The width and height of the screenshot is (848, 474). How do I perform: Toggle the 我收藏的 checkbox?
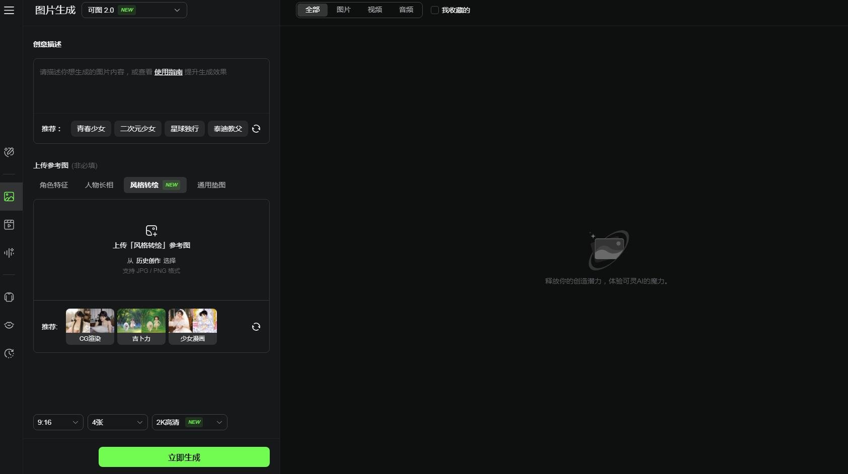pyautogui.click(x=435, y=10)
